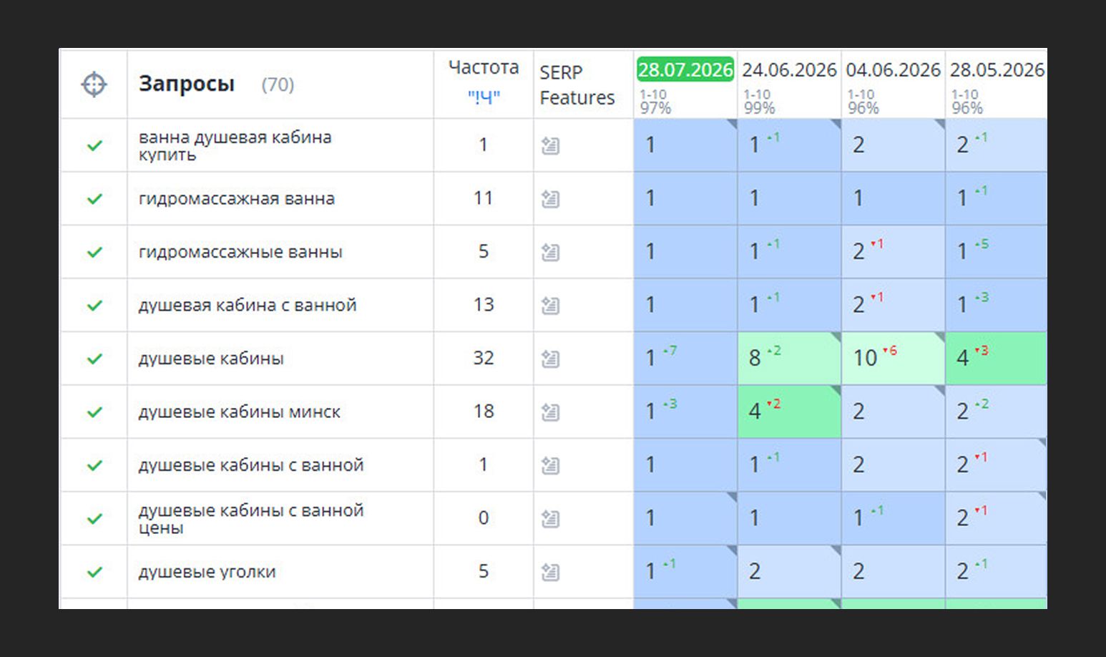Select the 28.07.2026 date column header
Image resolution: width=1106 pixels, height=657 pixels.
[x=685, y=69]
